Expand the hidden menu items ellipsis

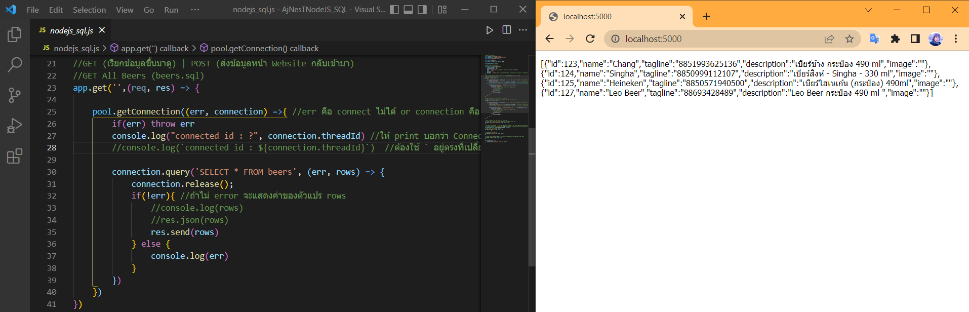pyautogui.click(x=195, y=10)
